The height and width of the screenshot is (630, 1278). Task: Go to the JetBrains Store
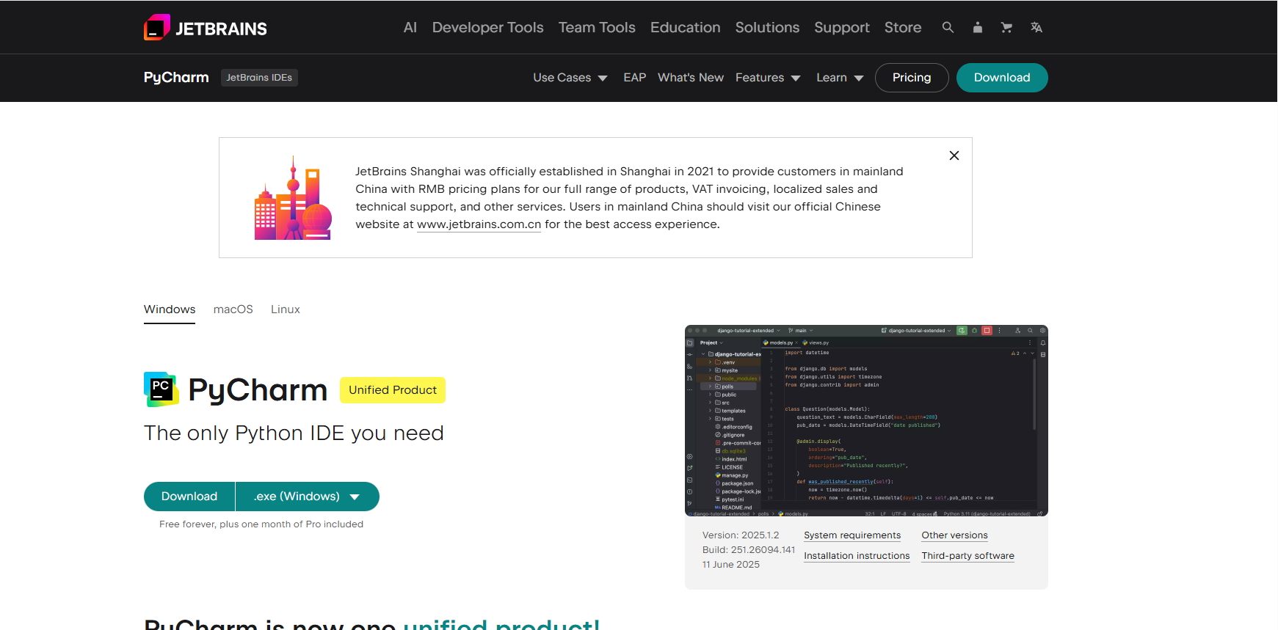tap(902, 27)
